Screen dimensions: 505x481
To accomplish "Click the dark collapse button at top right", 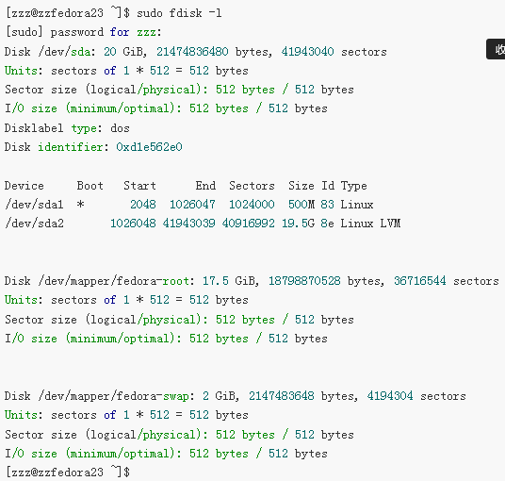I will 496,49.
